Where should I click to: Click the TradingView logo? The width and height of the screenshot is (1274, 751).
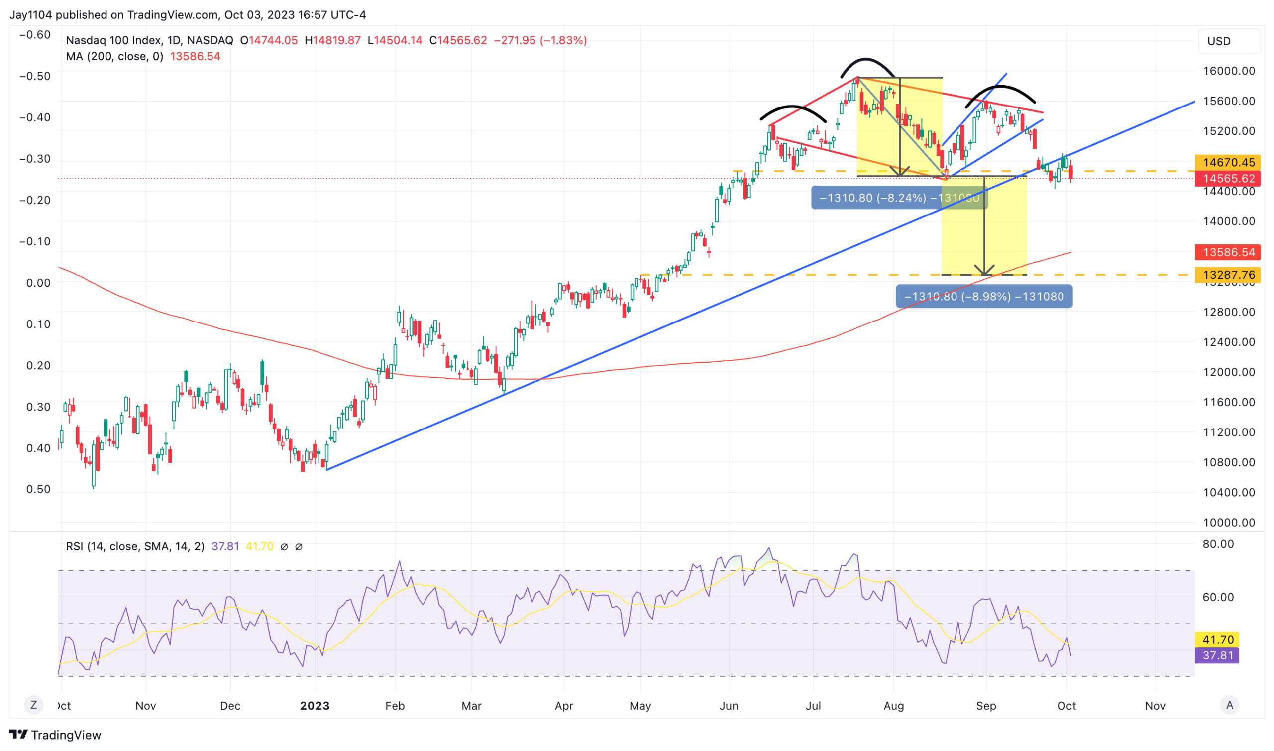click(x=55, y=734)
